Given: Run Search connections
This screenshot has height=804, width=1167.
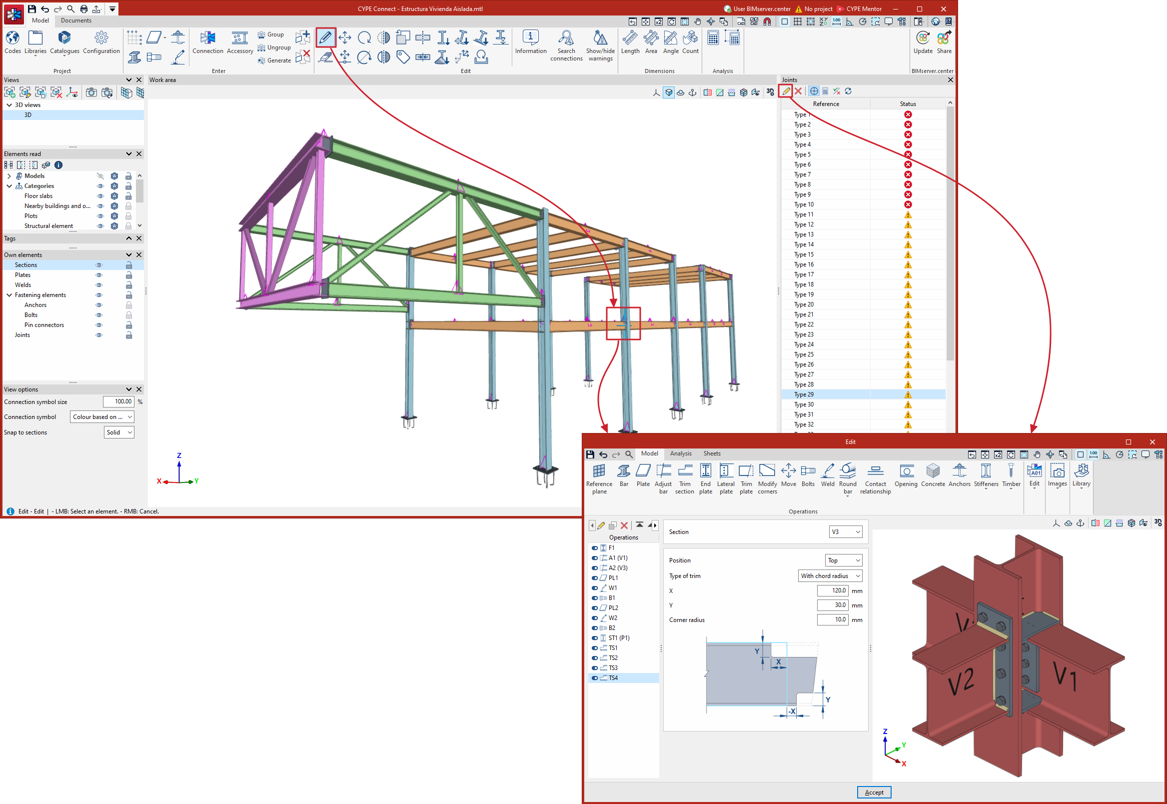Looking at the screenshot, I should (566, 45).
